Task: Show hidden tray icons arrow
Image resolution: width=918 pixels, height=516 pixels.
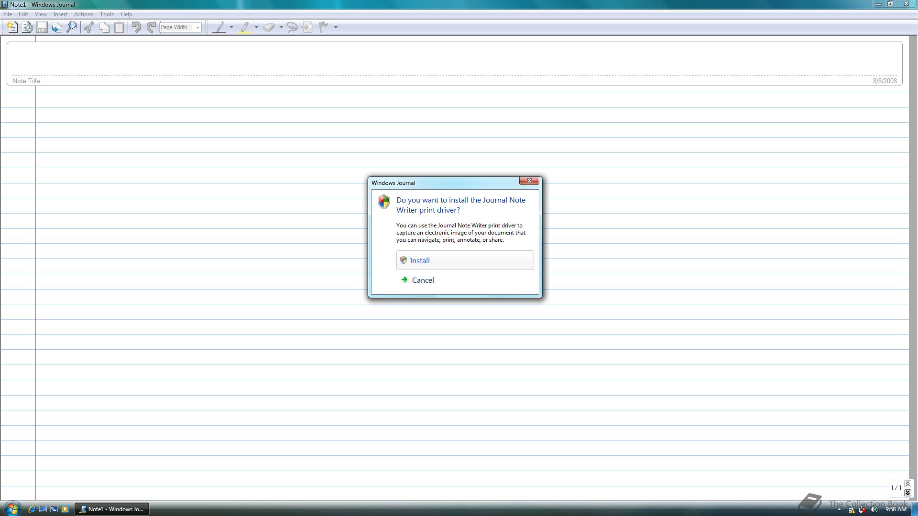Action: [x=839, y=509]
